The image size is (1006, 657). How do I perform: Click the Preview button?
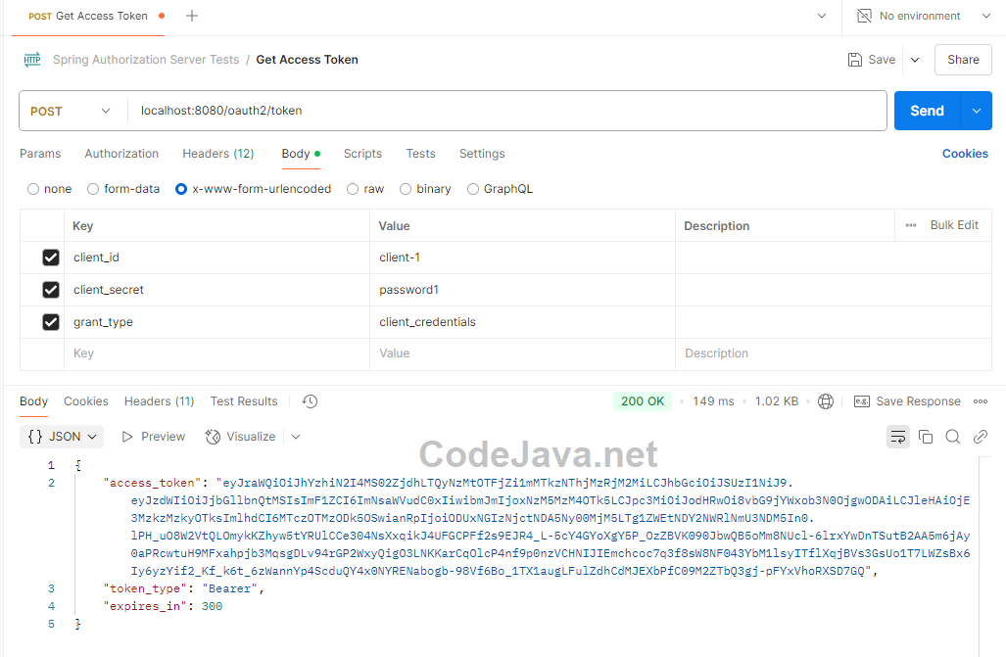click(x=154, y=437)
